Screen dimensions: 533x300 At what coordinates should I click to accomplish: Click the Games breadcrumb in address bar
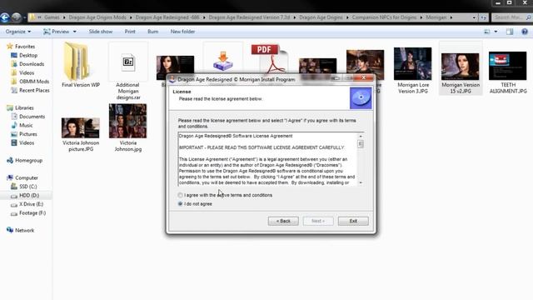pos(52,17)
